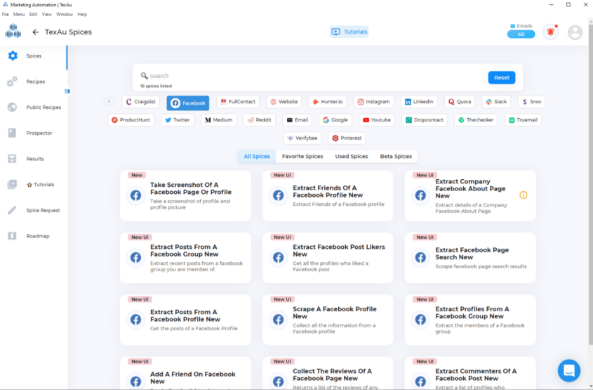Viewport: 593px width, 390px height.
Task: Filter spices by Youtube
Action: click(x=377, y=119)
